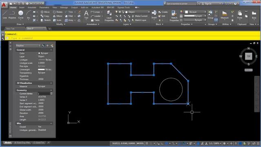261x147 pixels.
Task: Click the Lineweight ByLayer sample in Properties palette
Action: coord(41,69)
